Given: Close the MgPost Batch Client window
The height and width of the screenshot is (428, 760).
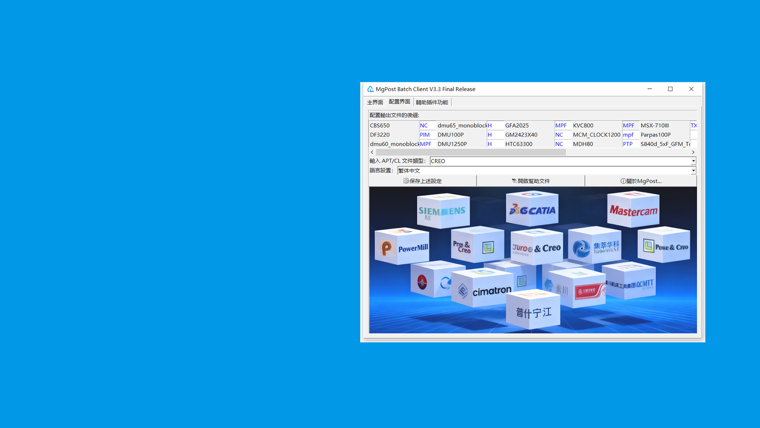Looking at the screenshot, I should 691,89.
